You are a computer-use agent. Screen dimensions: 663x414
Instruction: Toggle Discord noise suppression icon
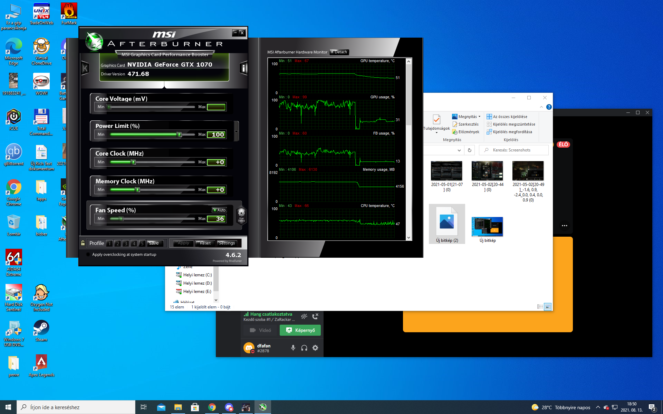click(304, 316)
